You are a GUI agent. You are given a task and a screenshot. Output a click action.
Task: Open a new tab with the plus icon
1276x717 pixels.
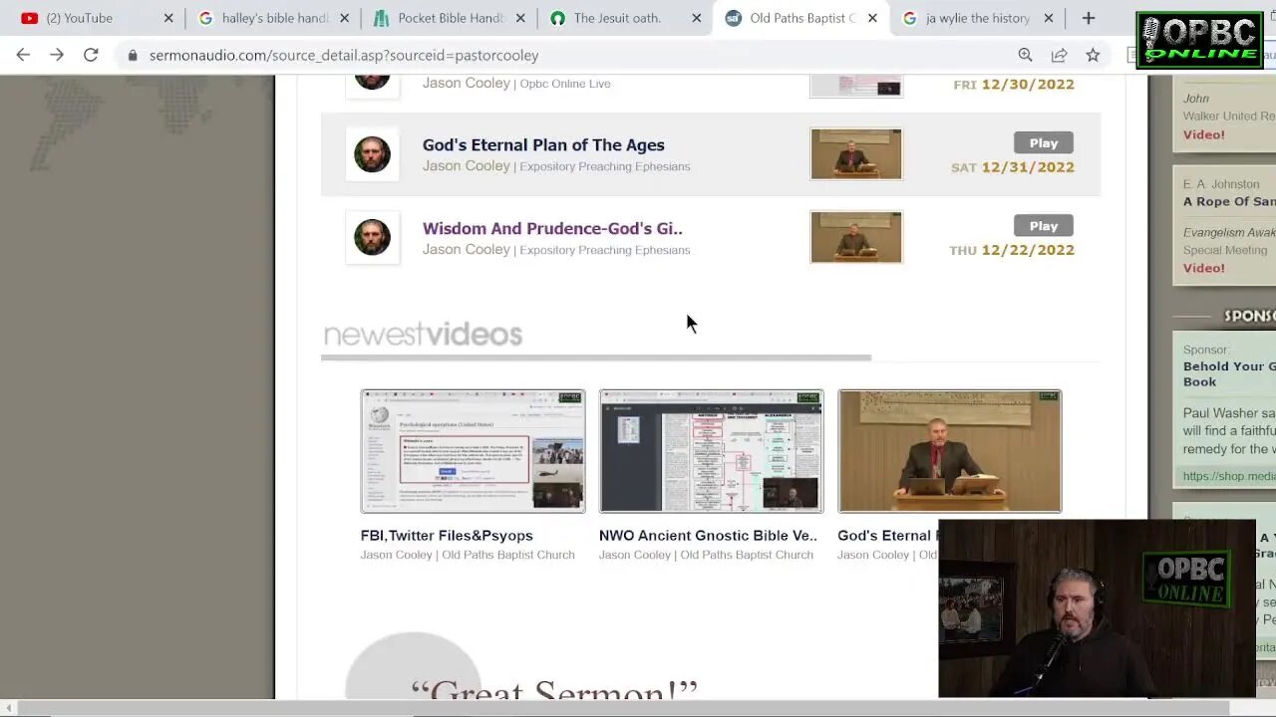(1089, 18)
